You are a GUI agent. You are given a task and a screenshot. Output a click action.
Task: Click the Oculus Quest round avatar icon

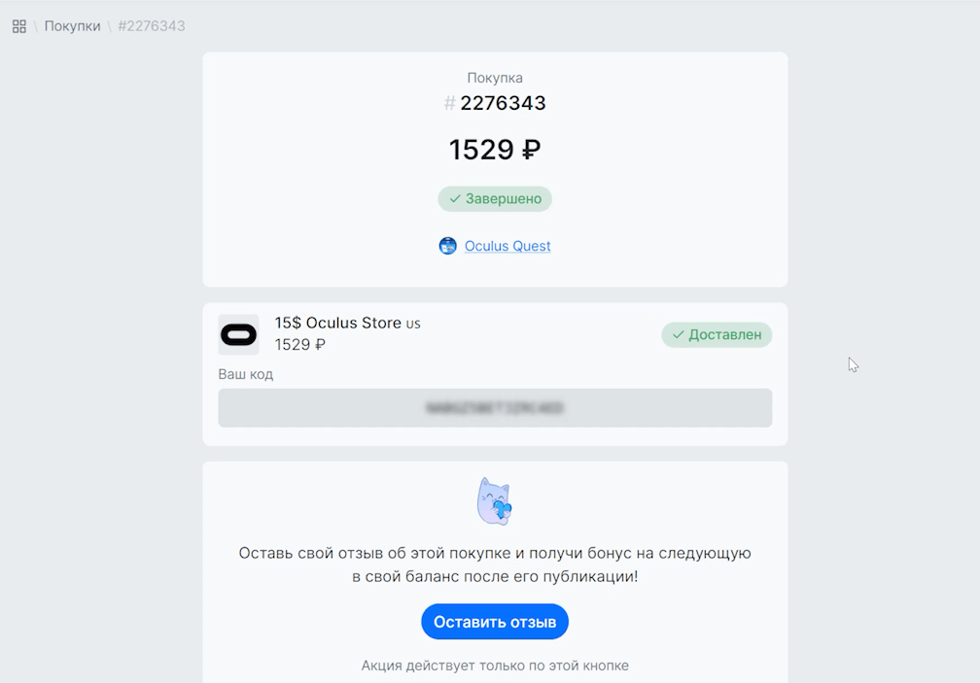click(448, 246)
